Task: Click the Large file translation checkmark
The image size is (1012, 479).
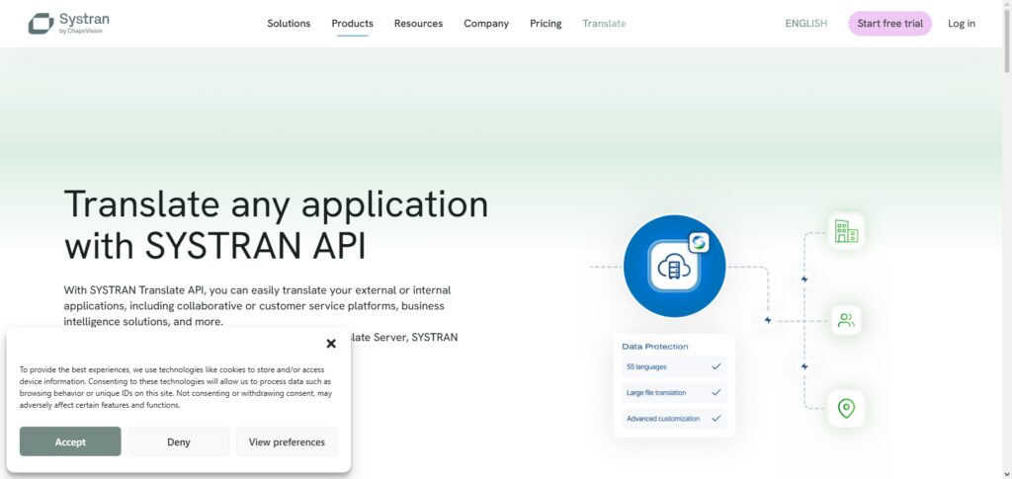Action: (716, 392)
